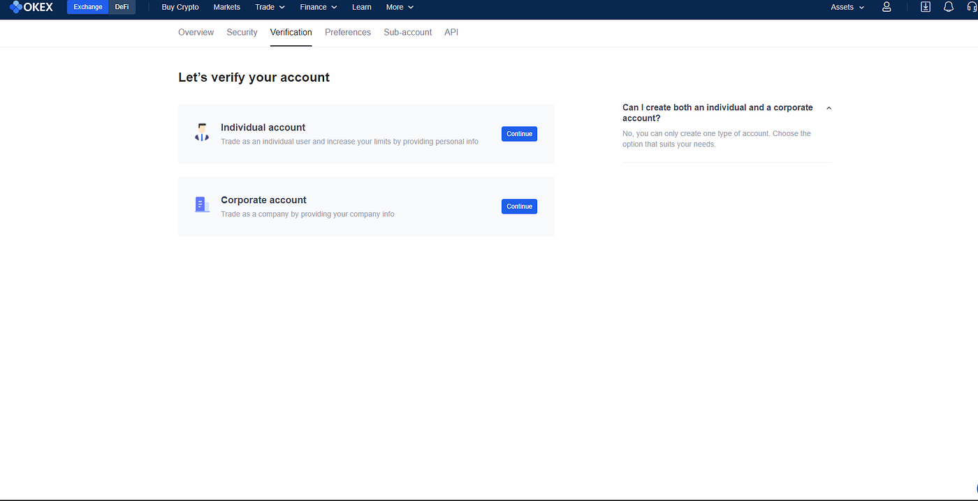Expand the Trade dropdown menu
The height and width of the screenshot is (501, 978).
click(x=270, y=7)
